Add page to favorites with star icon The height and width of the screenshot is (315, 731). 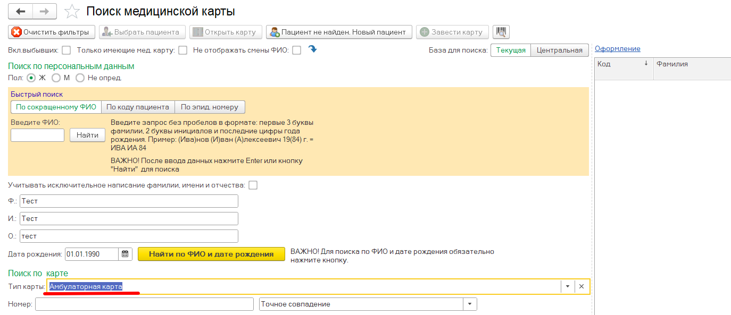[x=72, y=12]
